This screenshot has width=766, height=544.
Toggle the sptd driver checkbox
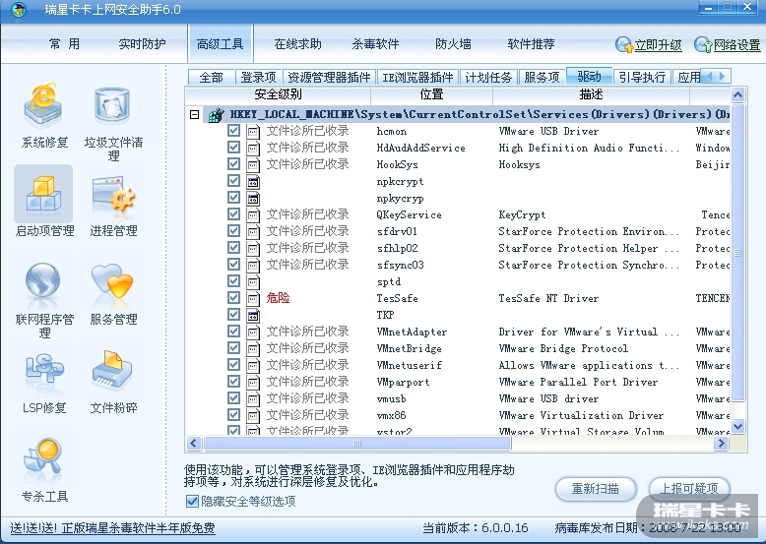[233, 280]
